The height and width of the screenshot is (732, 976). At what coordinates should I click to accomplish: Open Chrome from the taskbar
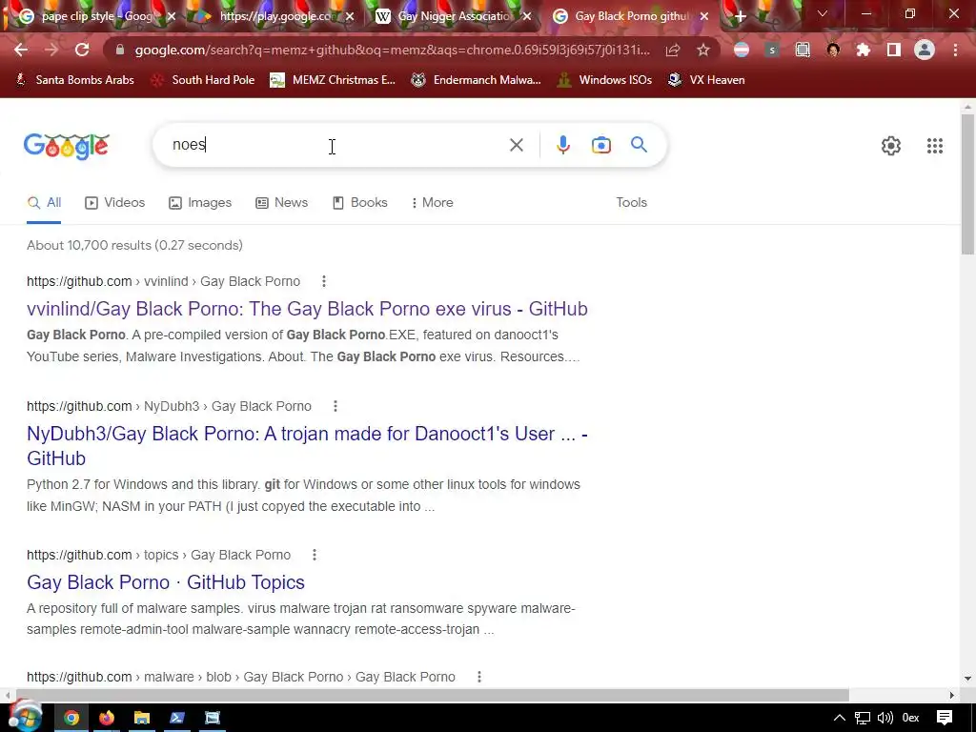(71, 719)
